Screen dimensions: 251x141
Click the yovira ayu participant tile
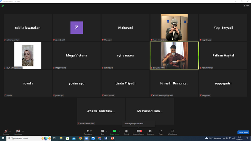tap(76, 83)
